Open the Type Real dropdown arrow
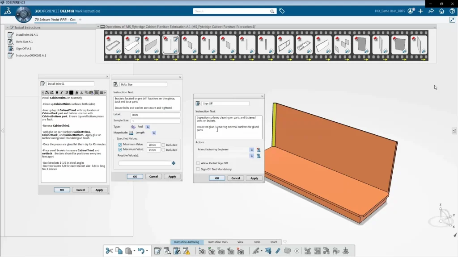This screenshot has width=458, height=257. pos(148,127)
